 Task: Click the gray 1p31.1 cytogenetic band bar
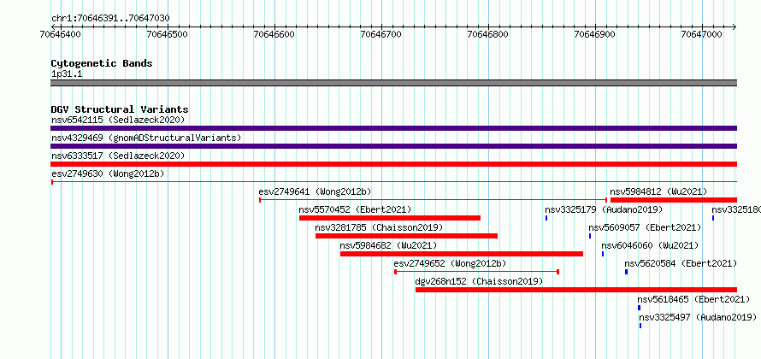(393, 83)
